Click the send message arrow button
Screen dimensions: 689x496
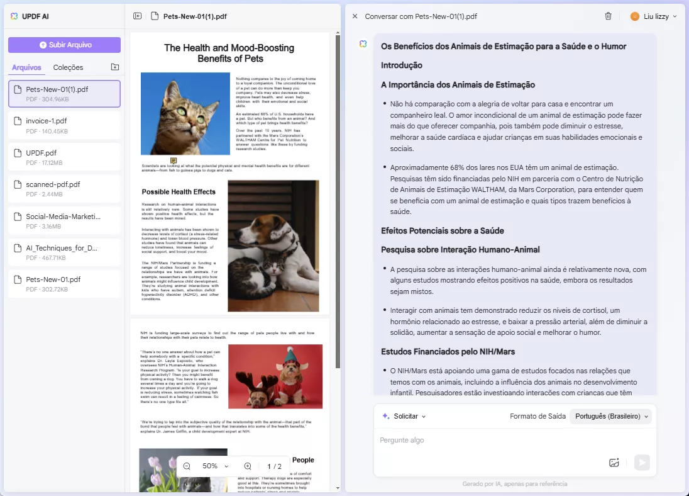[x=642, y=463]
